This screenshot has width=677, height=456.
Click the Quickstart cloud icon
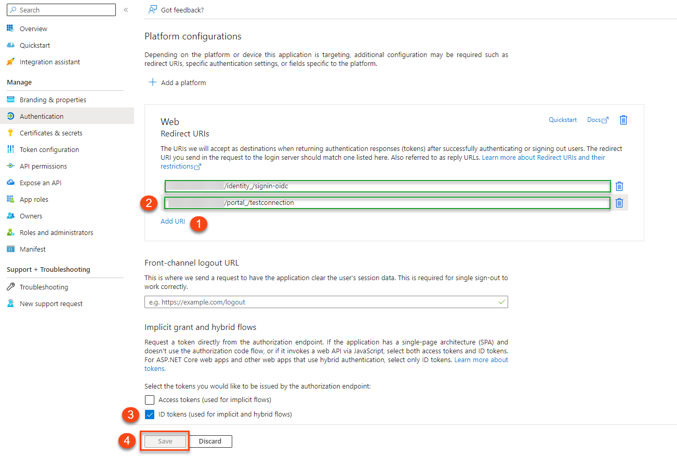pyautogui.click(x=10, y=45)
